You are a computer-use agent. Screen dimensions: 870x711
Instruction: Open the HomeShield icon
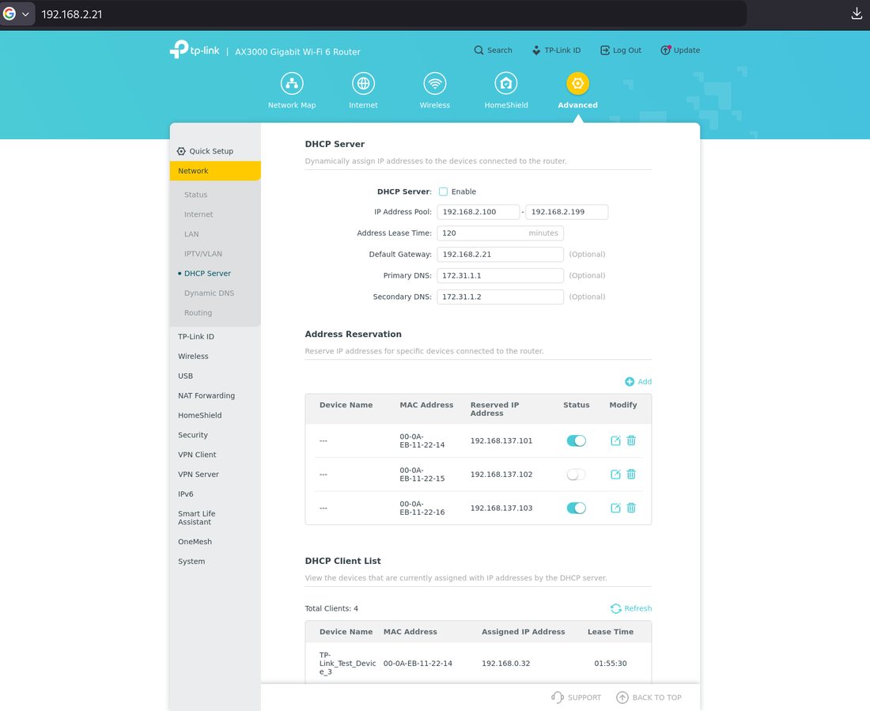506,84
